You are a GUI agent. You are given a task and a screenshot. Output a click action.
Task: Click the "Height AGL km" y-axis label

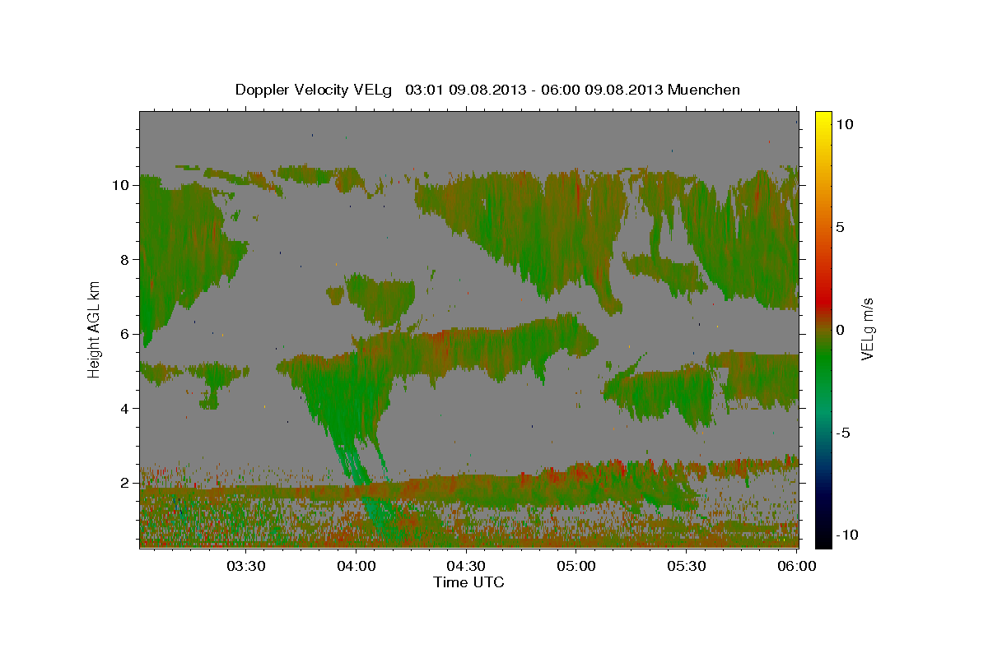[95, 329]
